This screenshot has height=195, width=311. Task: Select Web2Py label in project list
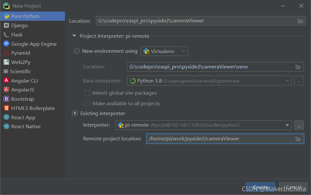21,62
